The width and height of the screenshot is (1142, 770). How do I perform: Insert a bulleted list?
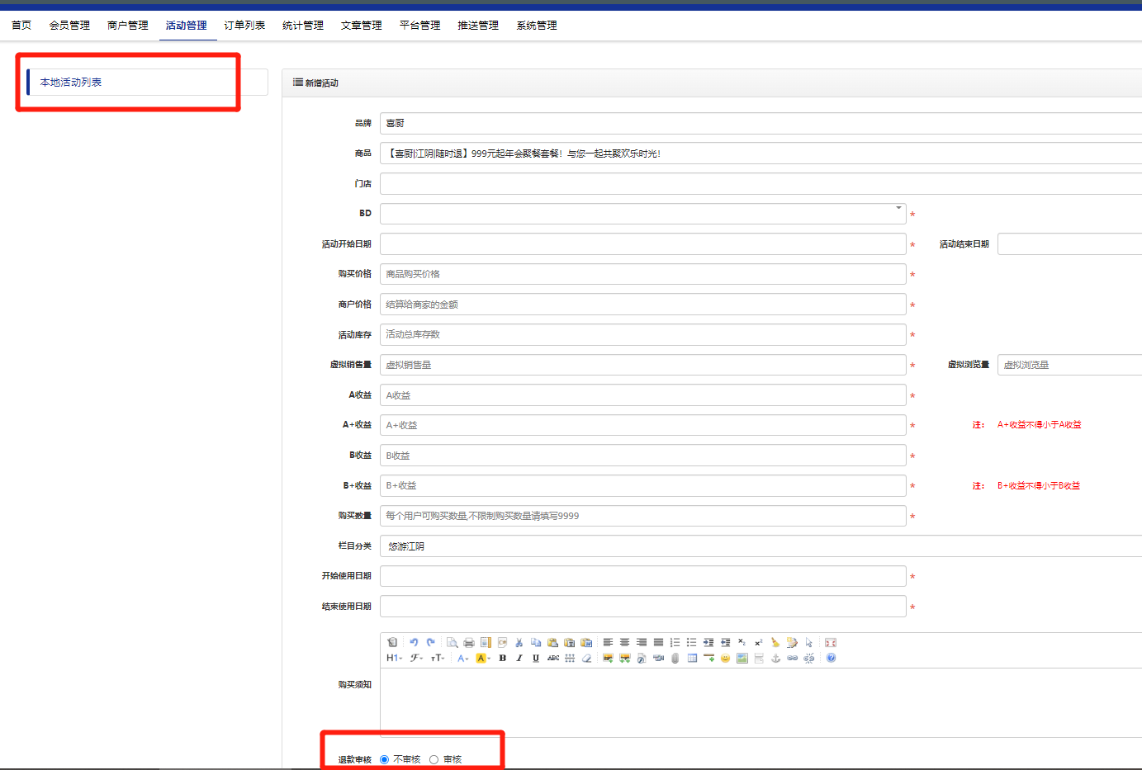(x=691, y=642)
